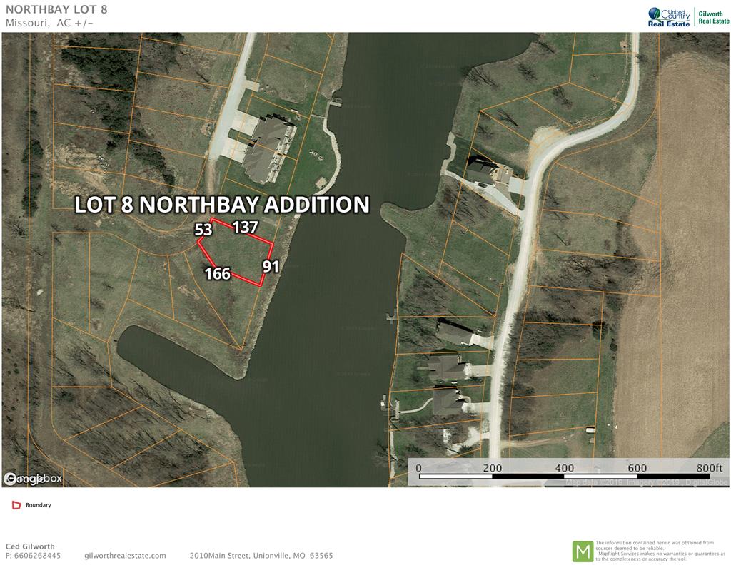
Task: Click the 91 boundary length label
Action: tap(271, 266)
